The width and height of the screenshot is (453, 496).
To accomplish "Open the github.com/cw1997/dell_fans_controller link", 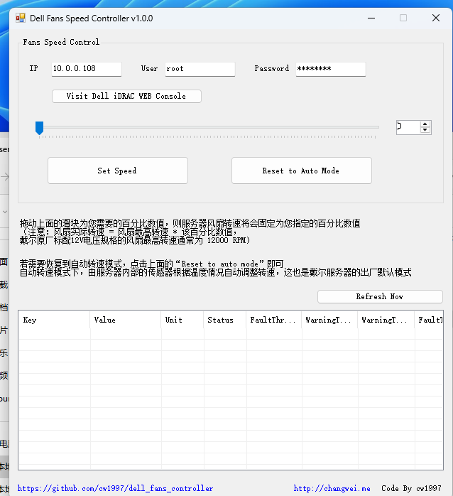I will click(116, 488).
